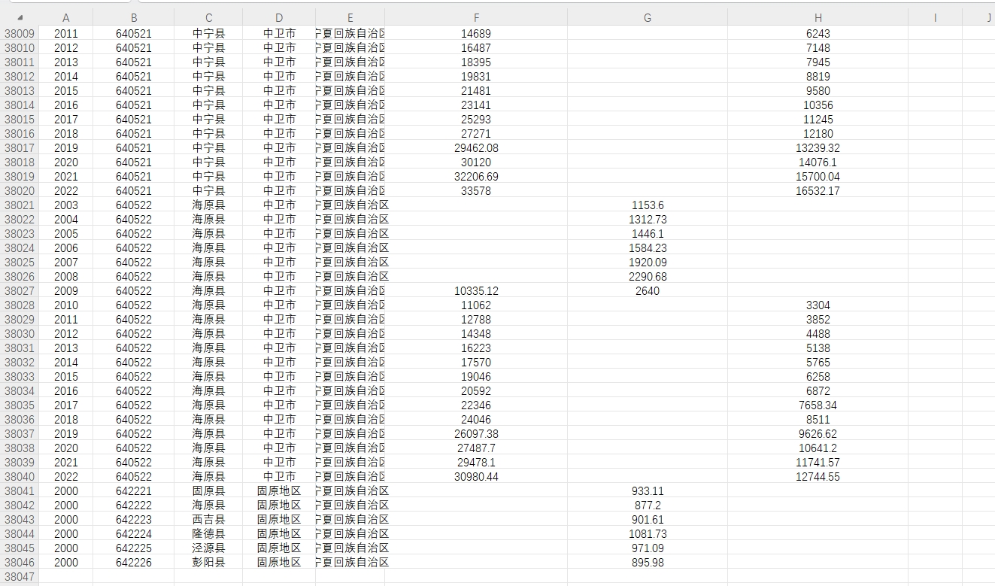Click cell with value 1153.6

coord(648,205)
